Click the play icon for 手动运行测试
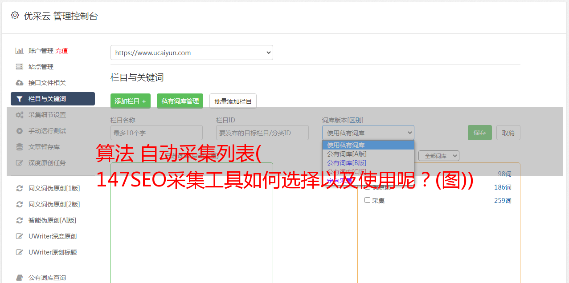 [x=19, y=131]
